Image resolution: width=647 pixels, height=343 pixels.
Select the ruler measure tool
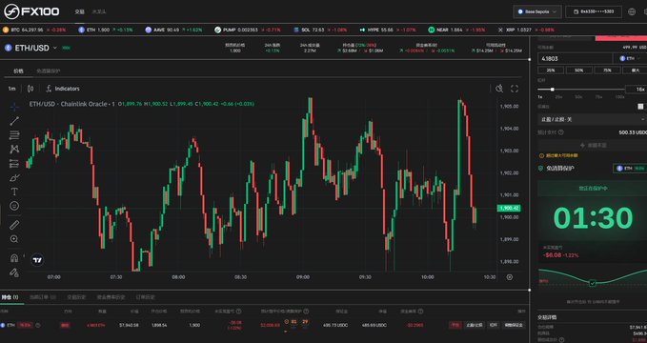pyautogui.click(x=14, y=225)
